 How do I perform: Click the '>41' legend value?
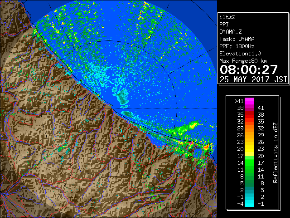239,101
